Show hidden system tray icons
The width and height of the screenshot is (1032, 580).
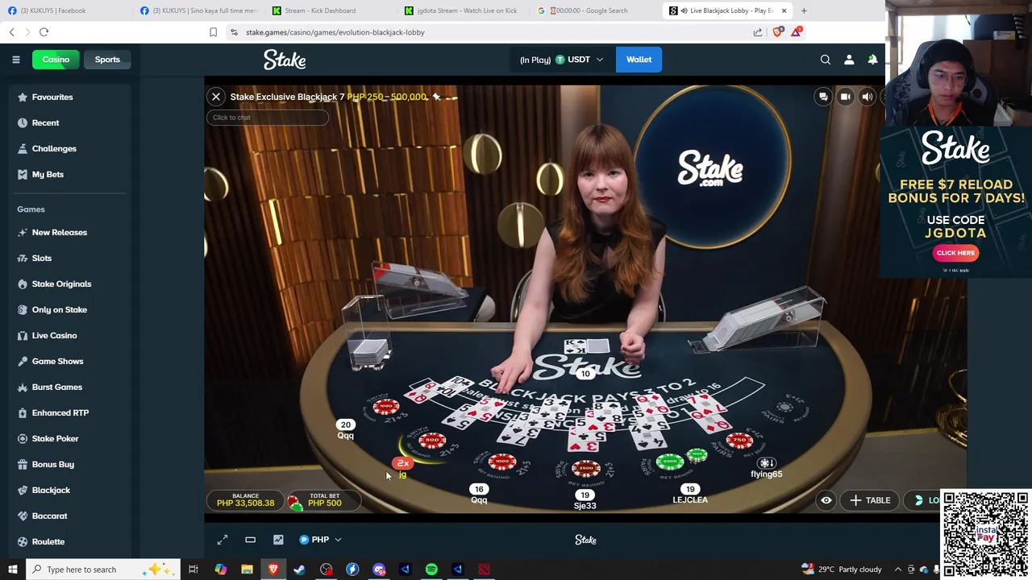(x=897, y=570)
